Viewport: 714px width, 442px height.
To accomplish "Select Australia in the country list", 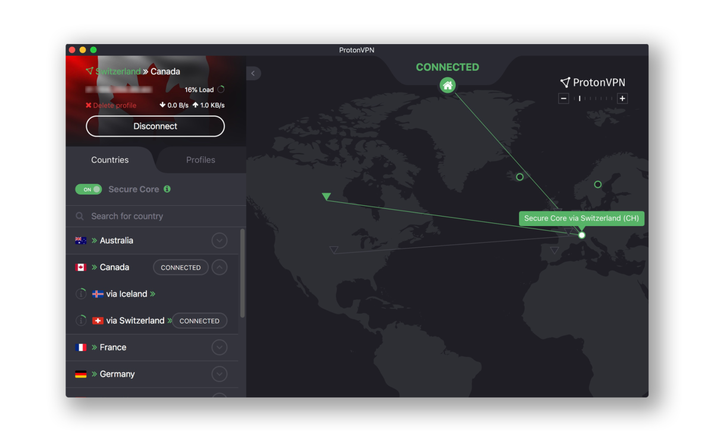I will (x=152, y=241).
